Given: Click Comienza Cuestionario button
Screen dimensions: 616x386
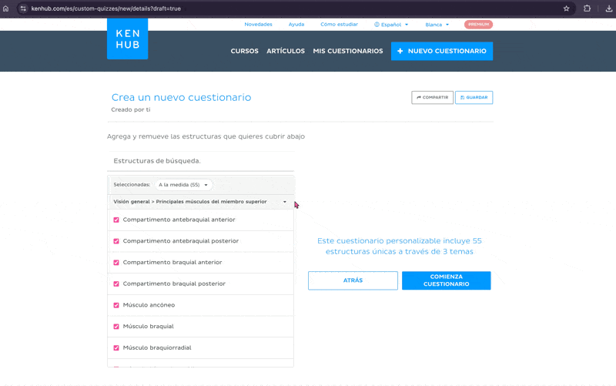Looking at the screenshot, I should pos(446,280).
